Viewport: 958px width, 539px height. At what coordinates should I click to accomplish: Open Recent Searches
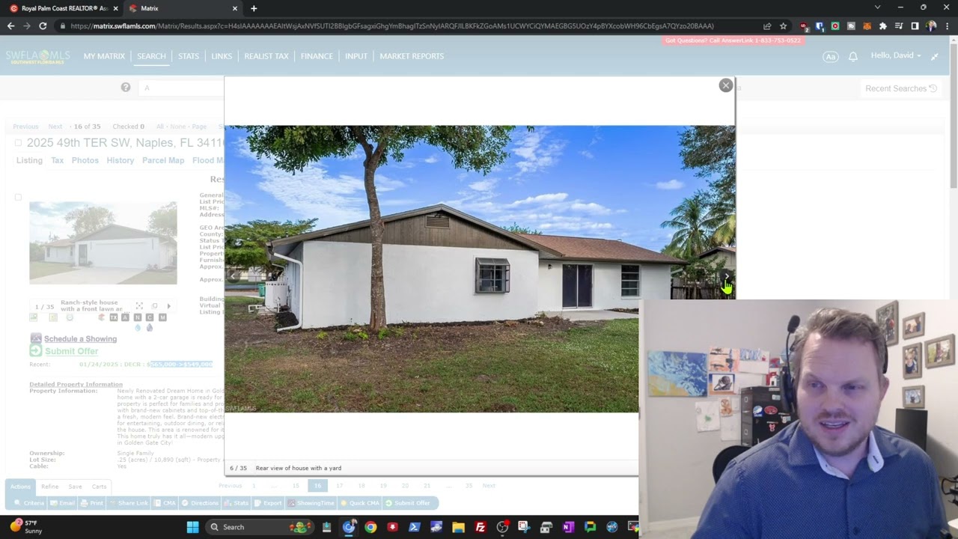pyautogui.click(x=901, y=88)
